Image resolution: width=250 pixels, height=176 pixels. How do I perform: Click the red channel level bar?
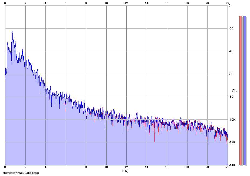[x=241, y=90]
